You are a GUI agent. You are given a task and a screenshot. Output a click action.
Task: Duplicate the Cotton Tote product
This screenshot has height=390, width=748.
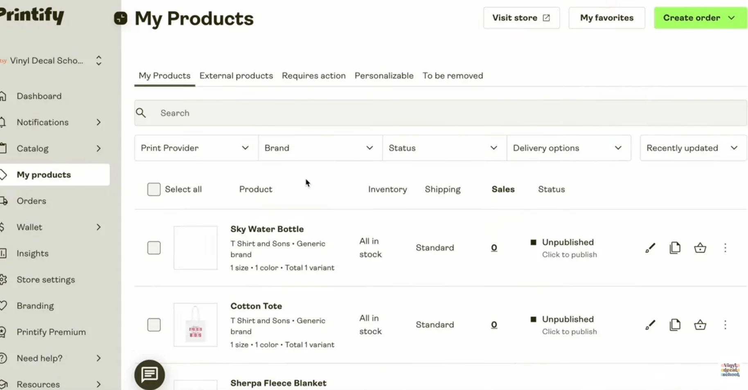pos(675,325)
